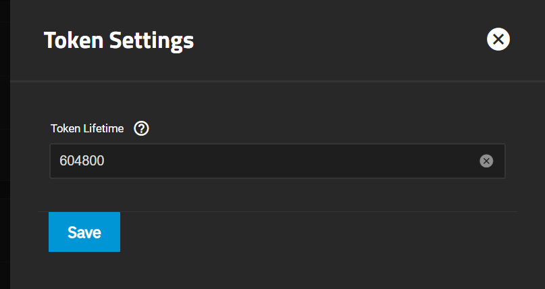Screen dimensions: 545x289
Task: Apply the 604800 lifetime with Save
Action: click(x=84, y=232)
